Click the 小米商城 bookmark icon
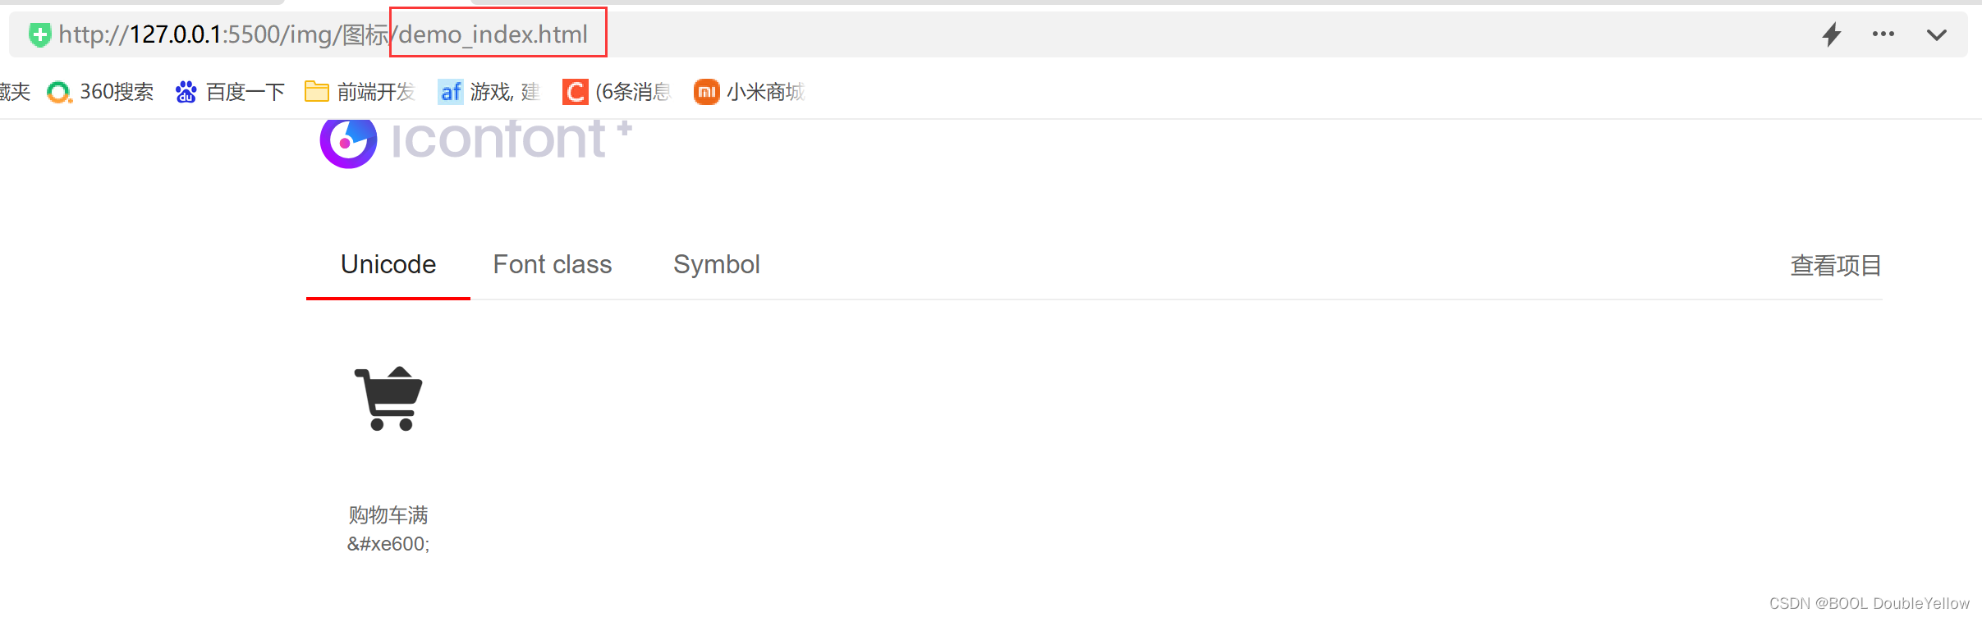The height and width of the screenshot is (617, 1982). pyautogui.click(x=706, y=92)
